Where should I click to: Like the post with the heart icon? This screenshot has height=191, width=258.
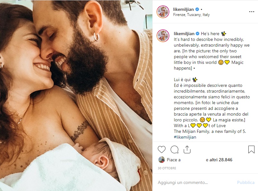[162, 149]
